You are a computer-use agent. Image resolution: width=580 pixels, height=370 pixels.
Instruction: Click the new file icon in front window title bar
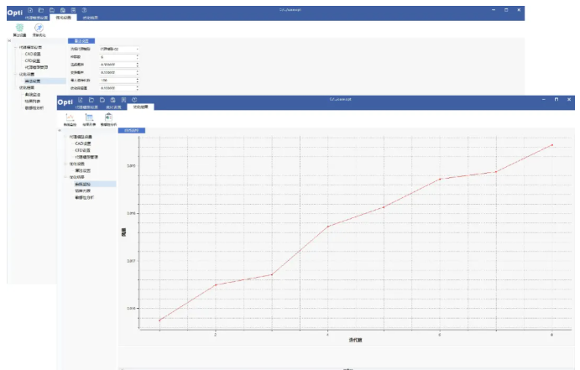(x=81, y=100)
